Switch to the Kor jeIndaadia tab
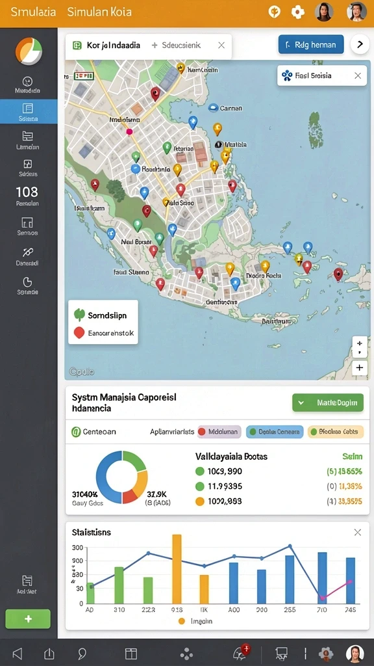Image resolution: width=374 pixels, height=666 pixels. tap(106, 45)
